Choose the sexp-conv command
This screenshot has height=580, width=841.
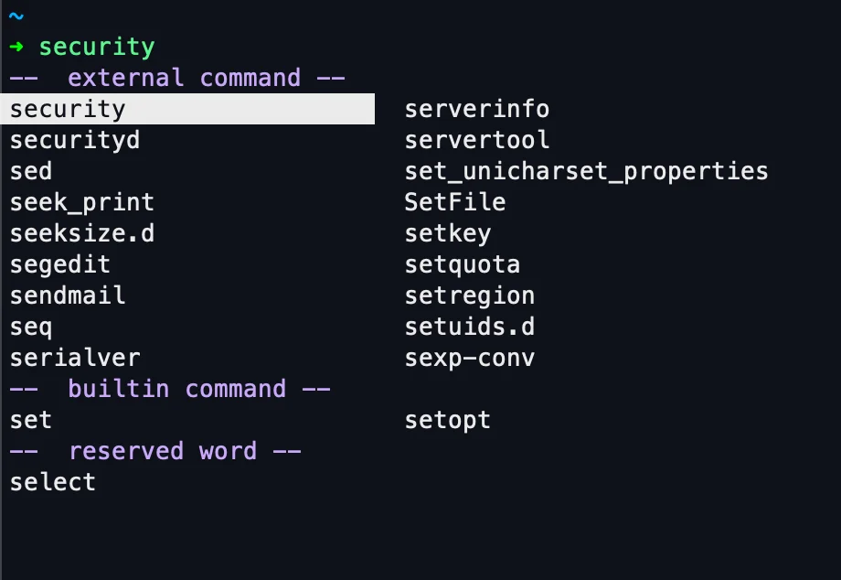tap(470, 359)
